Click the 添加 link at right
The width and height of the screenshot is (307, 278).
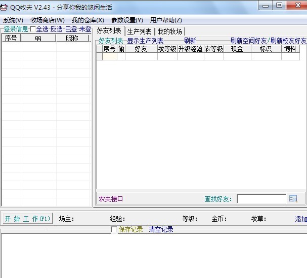[301, 219]
